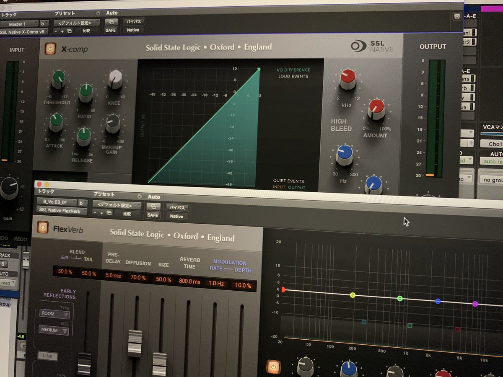This screenshot has height=377, width=503.
Task: Click the X-comp RELEASE knob
Action: pos(84,137)
